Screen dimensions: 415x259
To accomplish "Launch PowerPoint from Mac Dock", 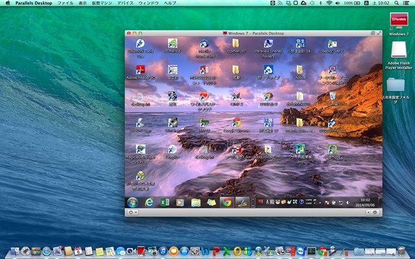I will [x=216, y=251].
